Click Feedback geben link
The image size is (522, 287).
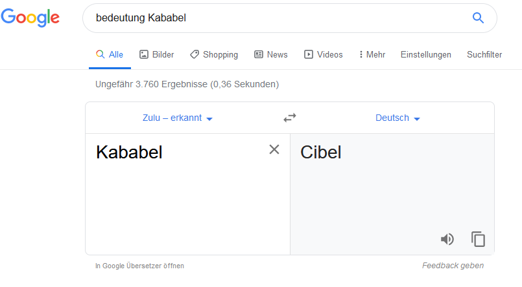click(x=453, y=266)
